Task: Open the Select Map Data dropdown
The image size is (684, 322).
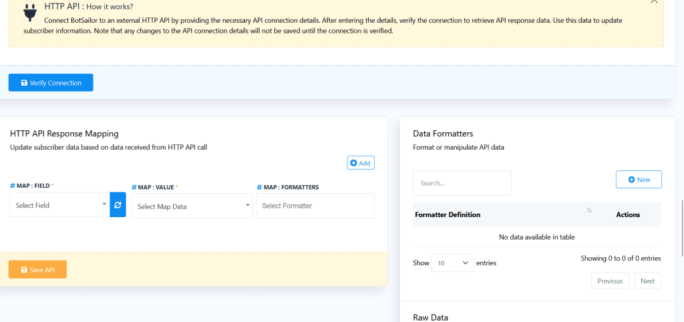Action: [192, 206]
